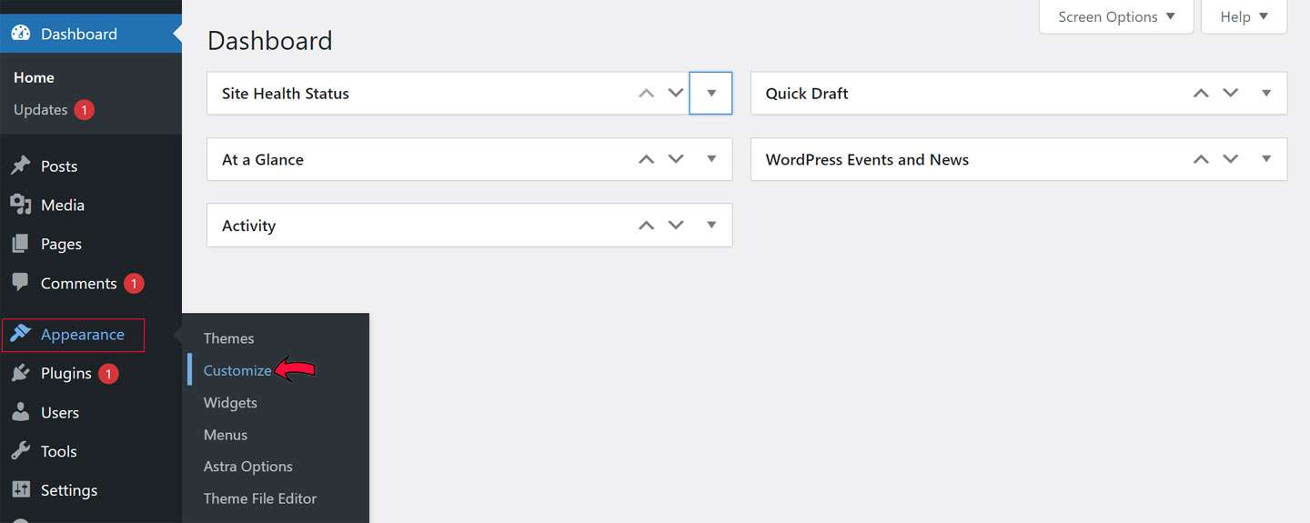The height and width of the screenshot is (523, 1310).
Task: Move Site Health Status panel down
Action: 676,93
